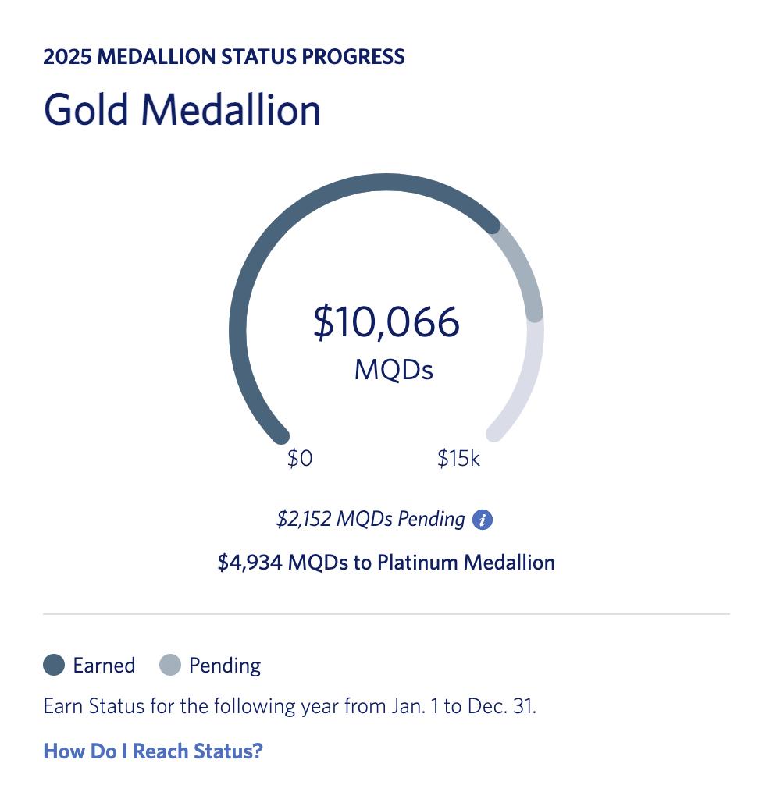Screen dimensions: 773x799
Task: Click the $2,152 MQDs Pending text
Action: point(370,520)
